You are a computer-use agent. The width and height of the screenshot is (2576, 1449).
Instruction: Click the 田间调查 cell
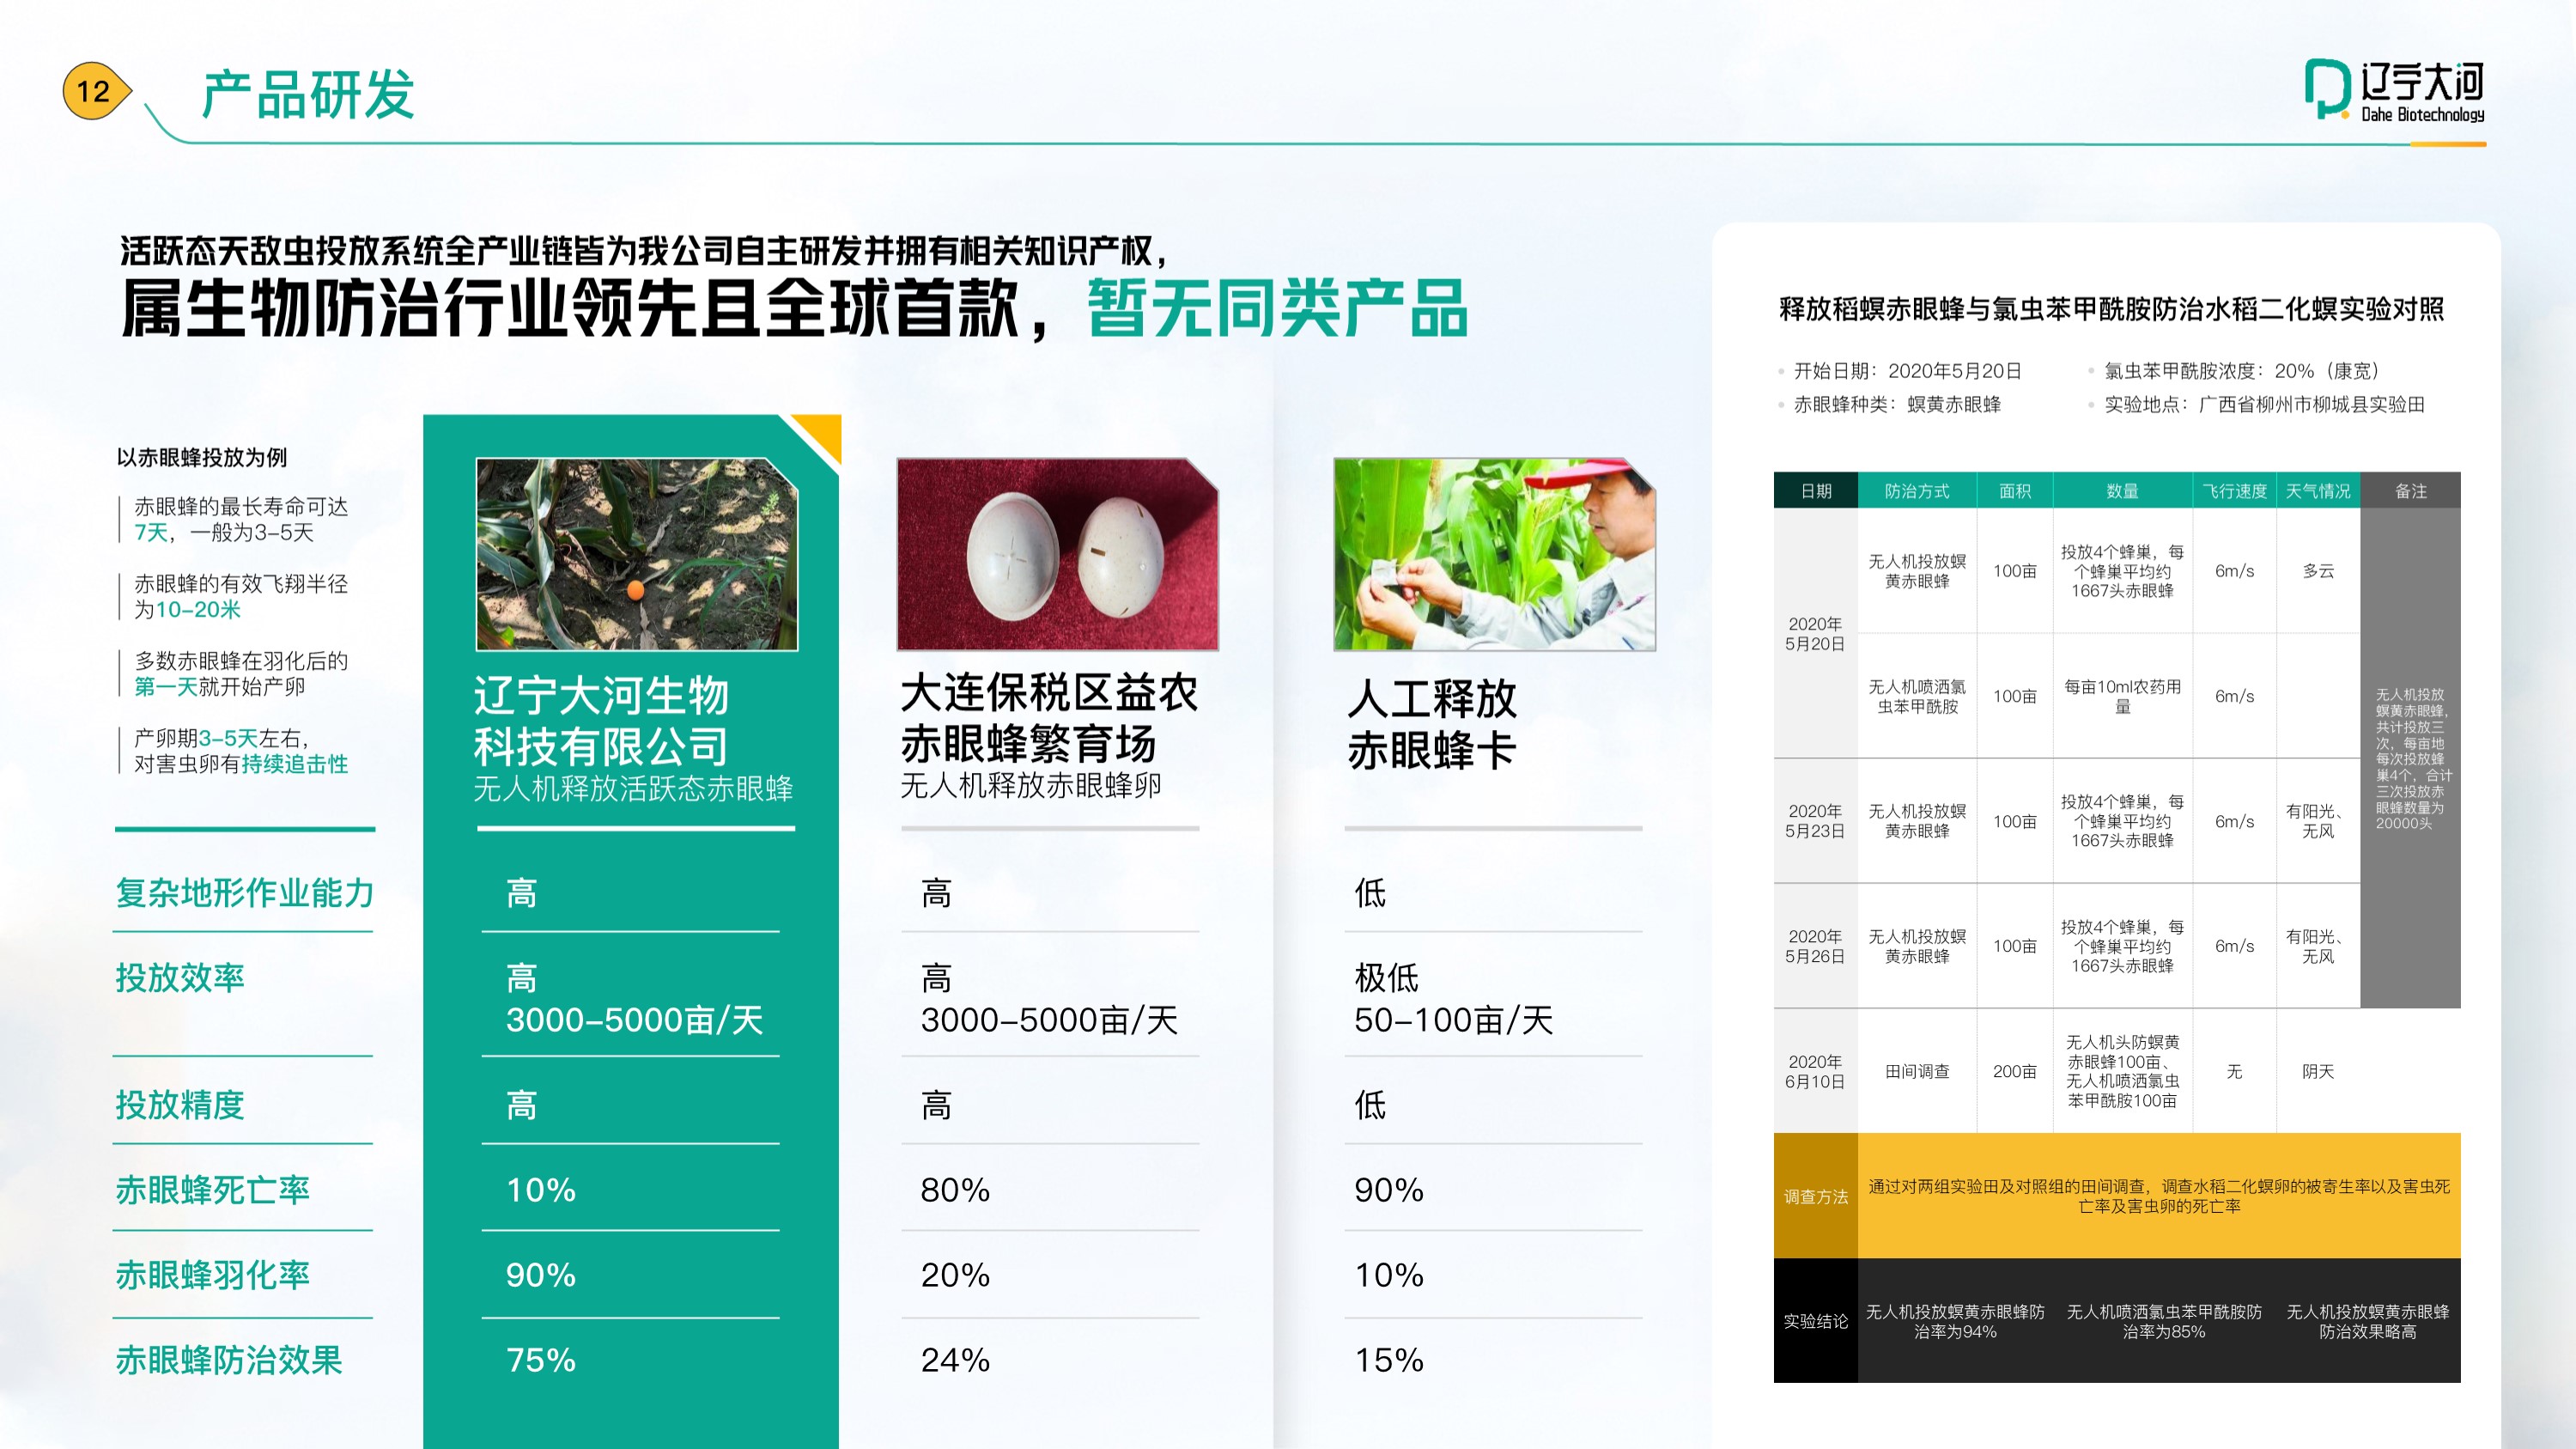(x=1917, y=1071)
